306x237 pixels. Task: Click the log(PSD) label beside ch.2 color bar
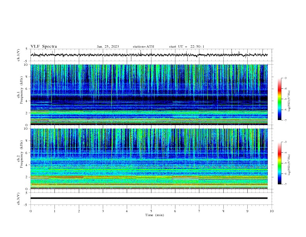tap(289, 165)
